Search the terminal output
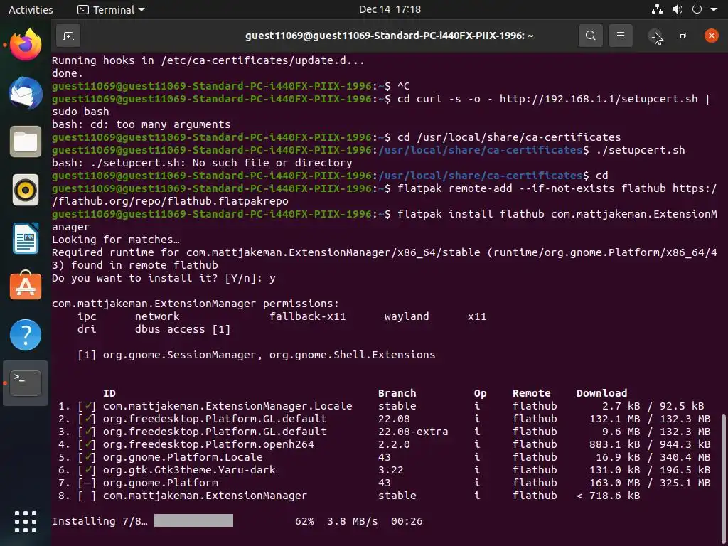This screenshot has height=546, width=728. tap(590, 36)
